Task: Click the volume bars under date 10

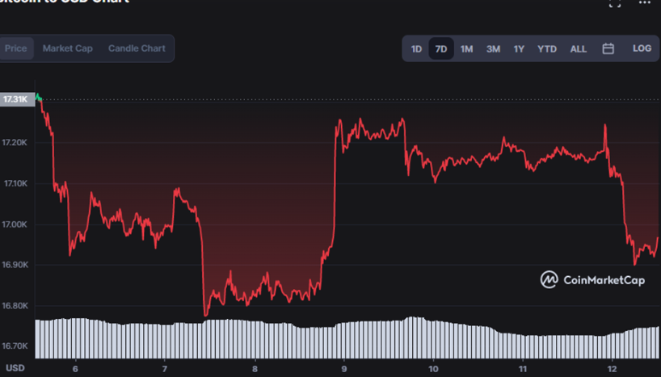Action: [x=435, y=339]
